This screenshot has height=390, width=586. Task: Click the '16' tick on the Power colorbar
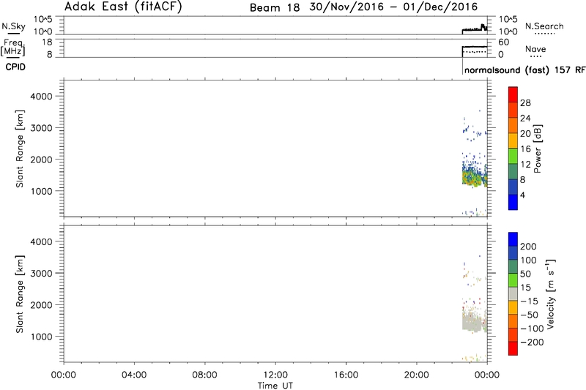pyautogui.click(x=525, y=149)
